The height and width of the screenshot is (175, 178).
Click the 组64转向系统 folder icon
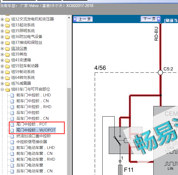[x=7, y=78]
